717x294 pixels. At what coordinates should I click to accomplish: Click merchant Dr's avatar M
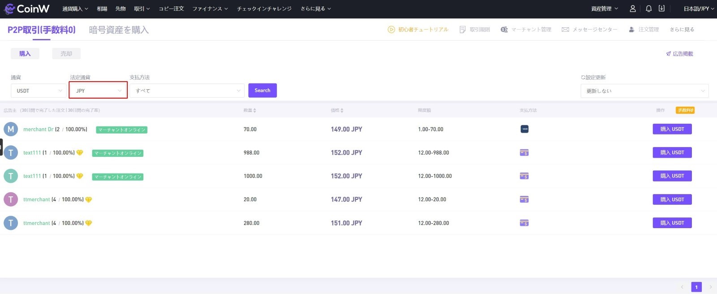point(11,129)
